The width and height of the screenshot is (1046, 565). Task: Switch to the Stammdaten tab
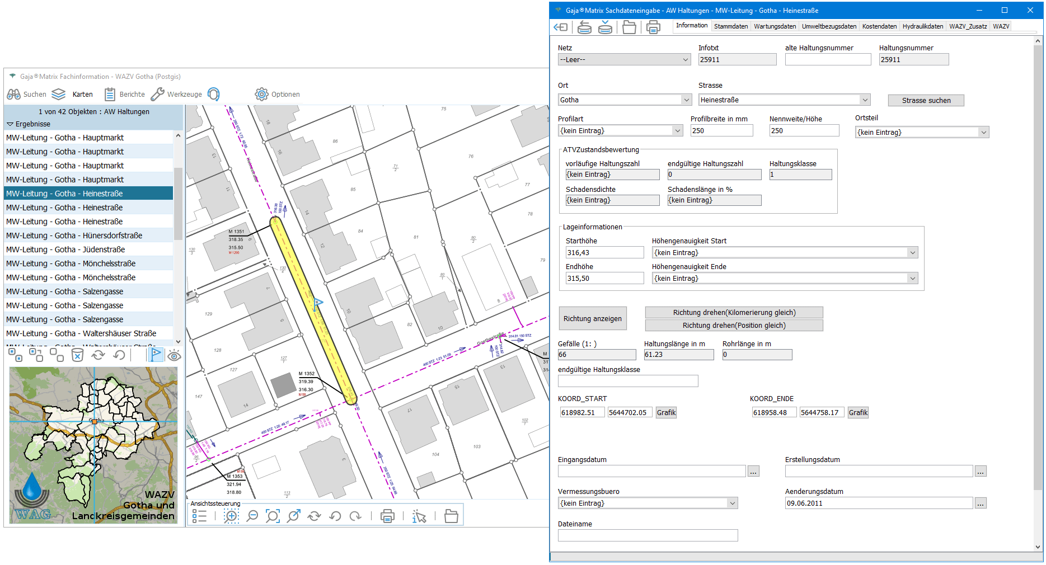pyautogui.click(x=730, y=26)
